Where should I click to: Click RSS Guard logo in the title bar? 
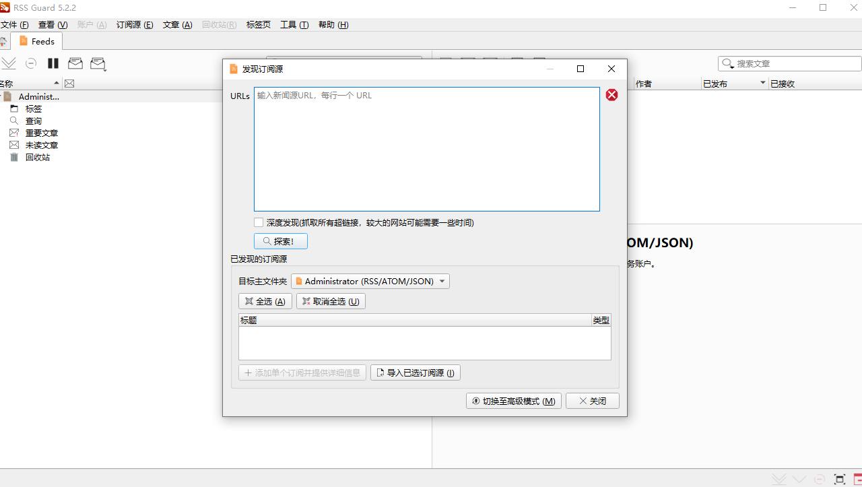(5, 7)
